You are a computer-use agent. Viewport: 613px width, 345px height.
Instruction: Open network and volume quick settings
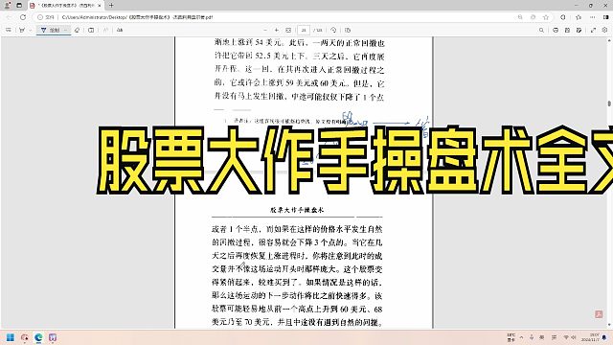click(x=570, y=337)
